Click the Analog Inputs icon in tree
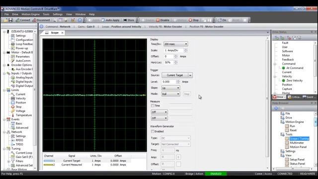Viewport: 318px width, 179px height. tap(13, 78)
